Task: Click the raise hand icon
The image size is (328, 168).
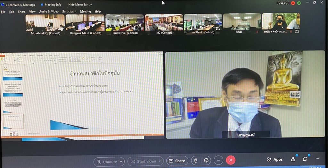Action: click(196, 161)
